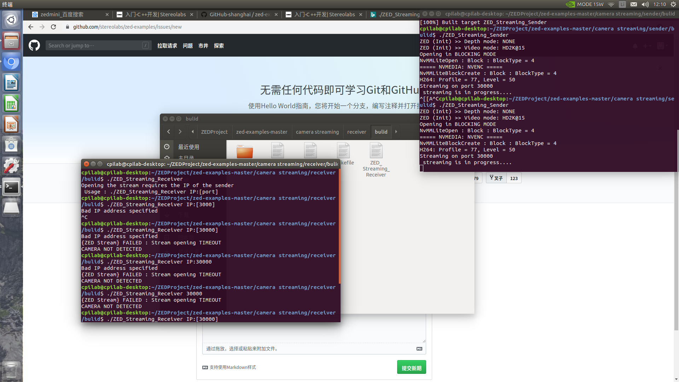679x382 pixels.
Task: Open LibreOffice Calc from the dock
Action: tap(11, 103)
